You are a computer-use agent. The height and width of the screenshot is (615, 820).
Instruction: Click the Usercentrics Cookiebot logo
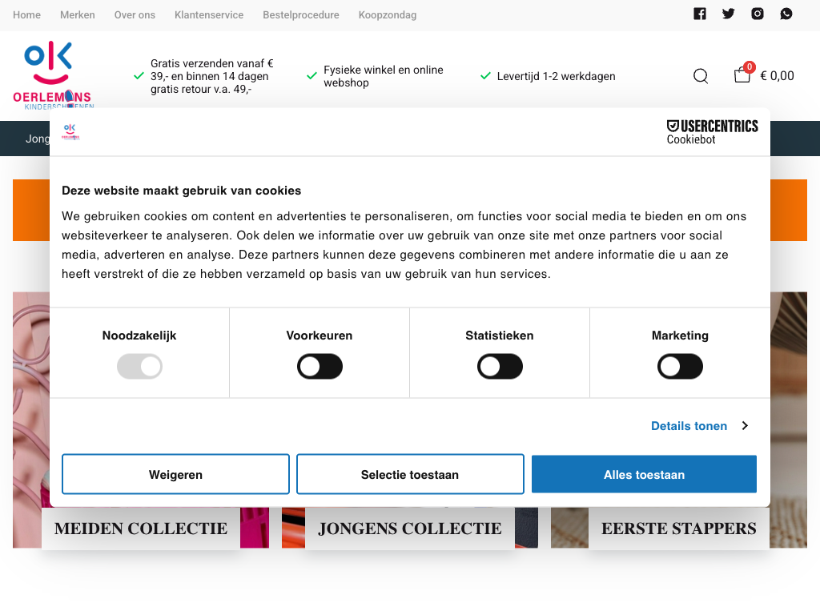pyautogui.click(x=712, y=132)
